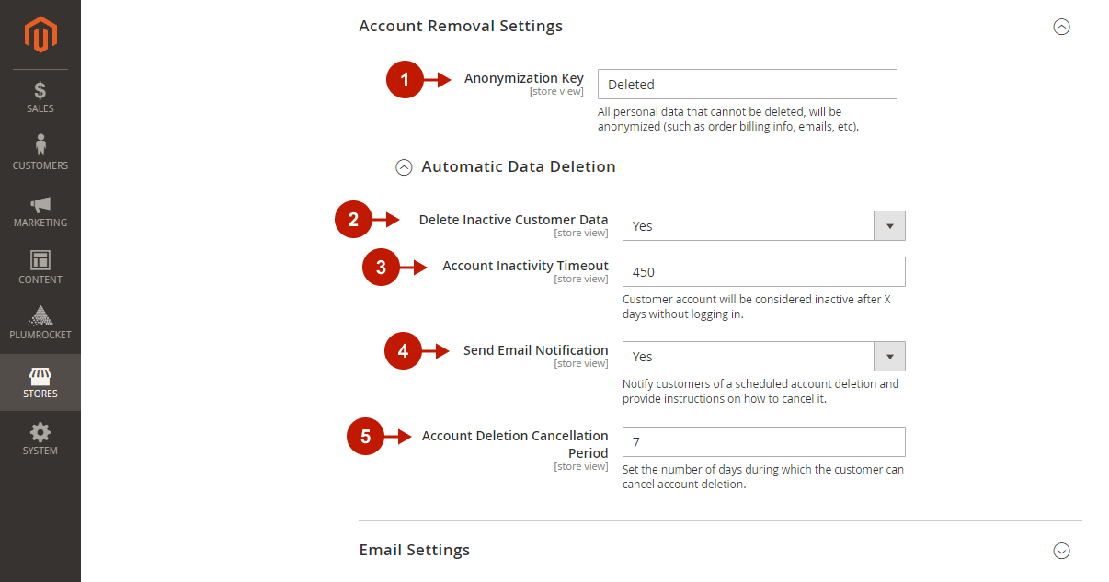1109x582 pixels.
Task: Click the Delete Inactive Customer Data label
Action: pos(513,220)
